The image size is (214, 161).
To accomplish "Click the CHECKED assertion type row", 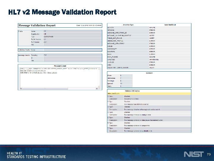I will pos(149,60).
